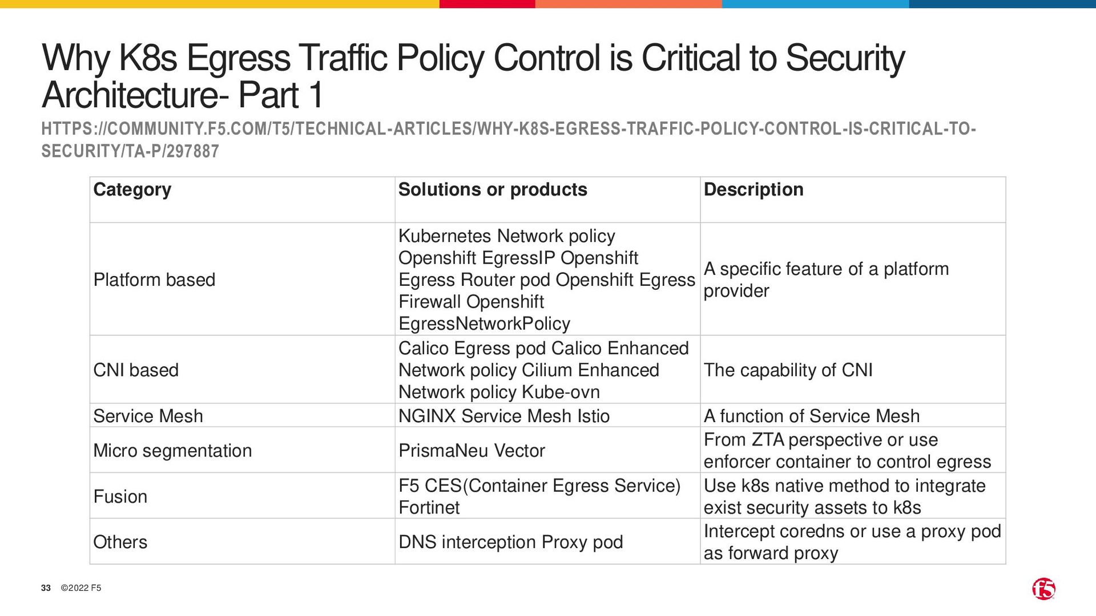Select the Category column header

click(x=242, y=200)
